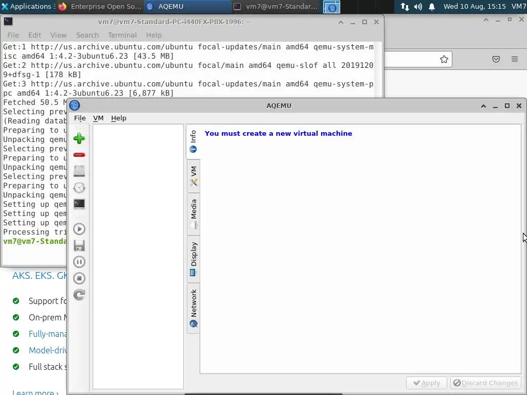Switch to the Info tab
This screenshot has width=527, height=395.
point(194,141)
